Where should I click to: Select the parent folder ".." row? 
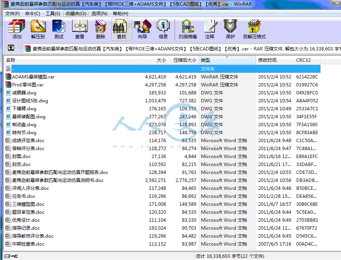click(162, 69)
